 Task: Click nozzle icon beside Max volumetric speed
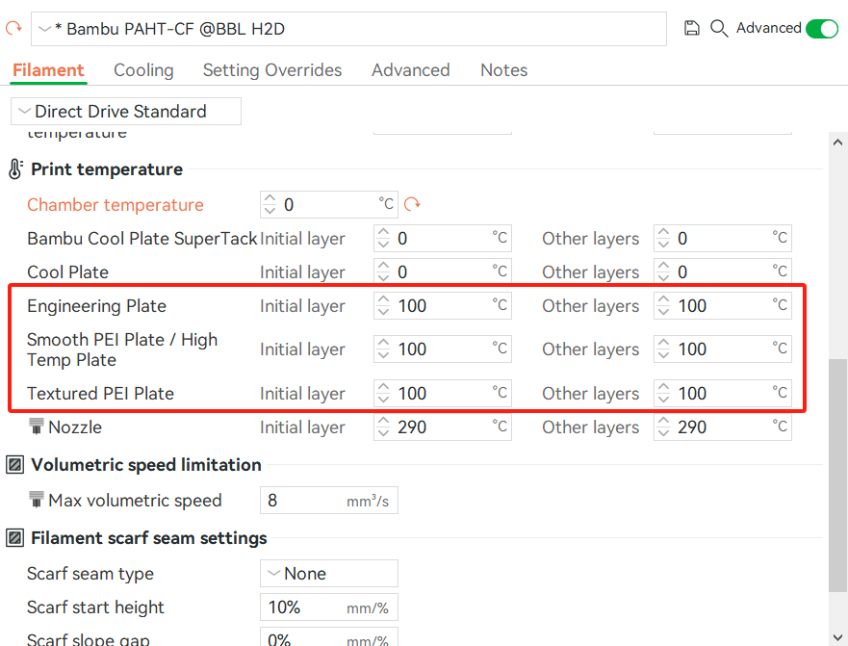37,500
